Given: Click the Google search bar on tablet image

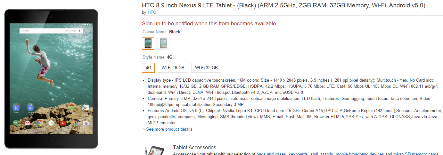Looking at the screenshot, I should [48, 31].
